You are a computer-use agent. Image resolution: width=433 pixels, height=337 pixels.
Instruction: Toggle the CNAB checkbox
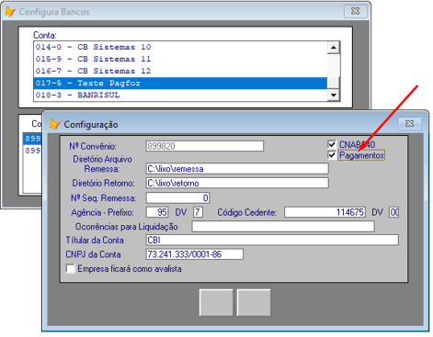point(332,144)
